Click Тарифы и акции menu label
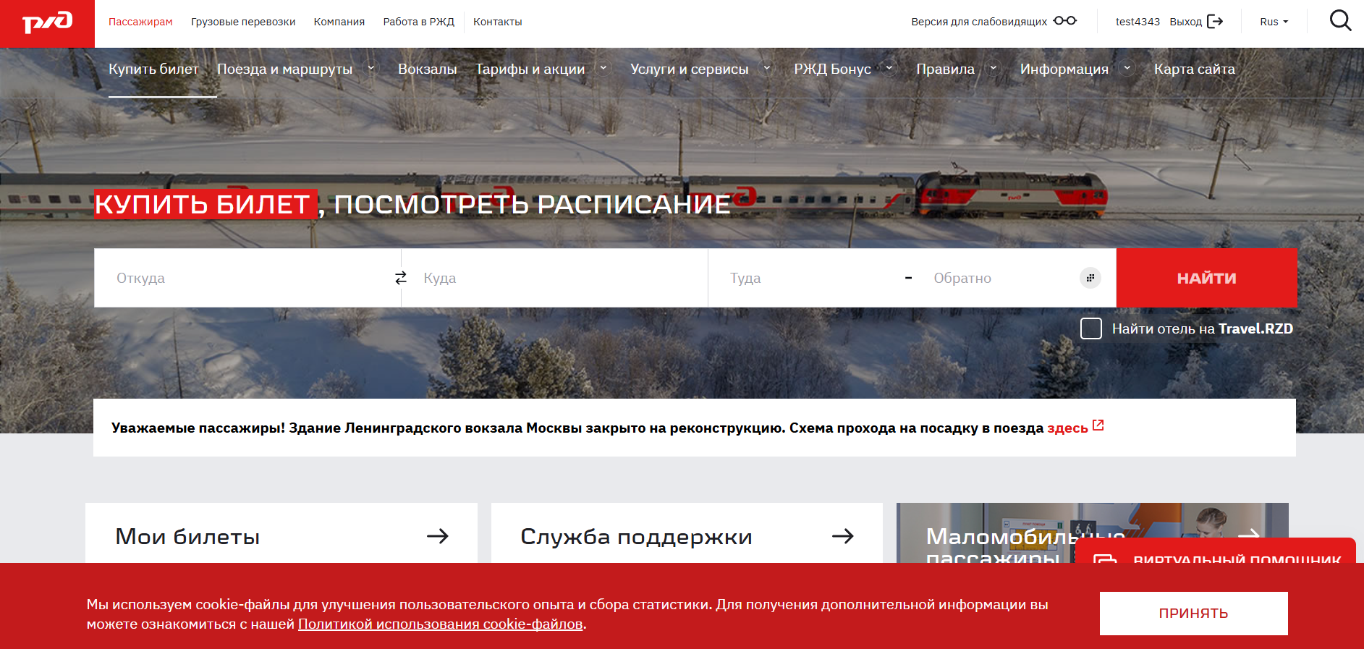The image size is (1364, 649). 530,69
